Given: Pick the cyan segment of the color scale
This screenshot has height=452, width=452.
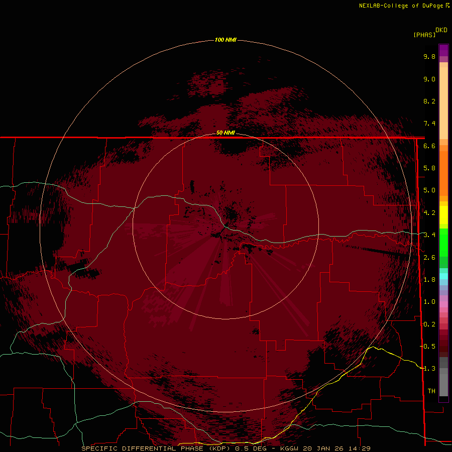Looking at the screenshot, I should tap(443, 276).
